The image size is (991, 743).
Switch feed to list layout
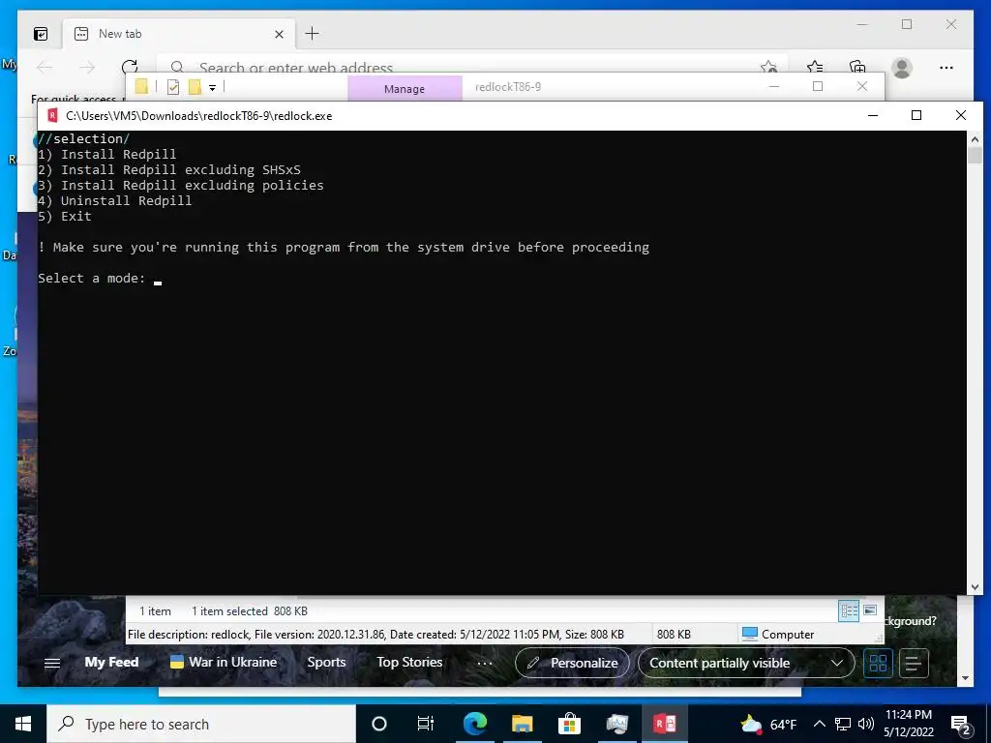(x=914, y=663)
